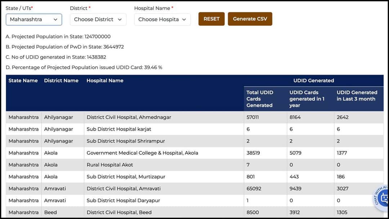Screen dimensions: 389x219
Task: Click the RESET button
Action: [x=211, y=19]
